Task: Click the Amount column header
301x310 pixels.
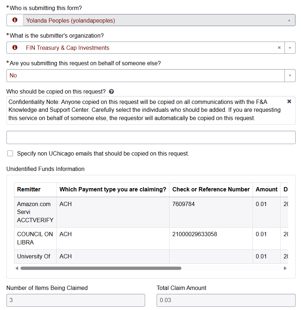Action: [266, 190]
